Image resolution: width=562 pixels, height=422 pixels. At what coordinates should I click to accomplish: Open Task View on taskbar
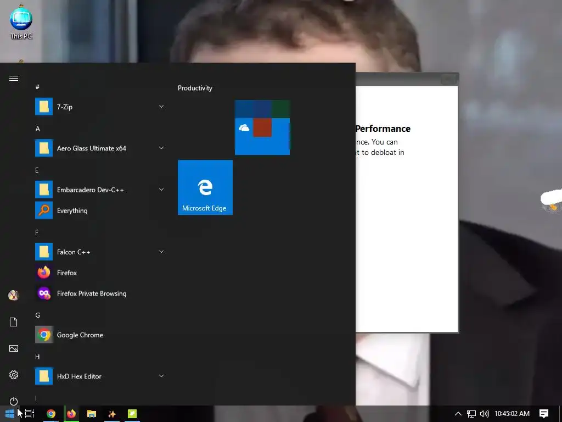coord(30,414)
